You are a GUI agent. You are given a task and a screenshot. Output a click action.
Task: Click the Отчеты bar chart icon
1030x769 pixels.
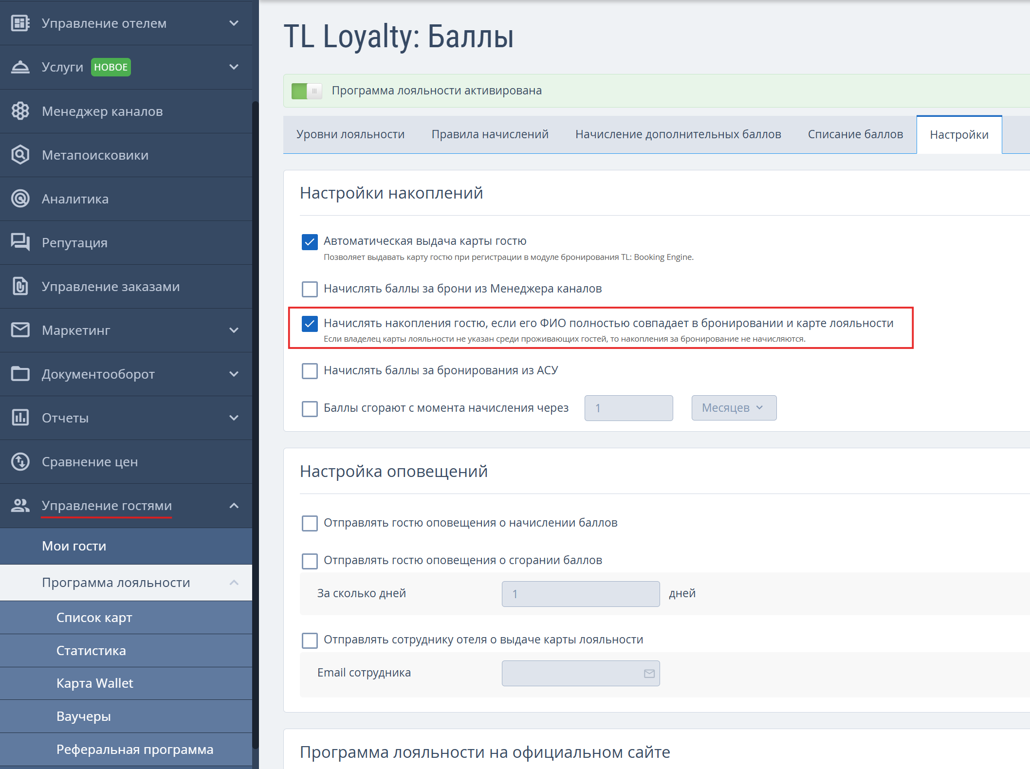click(20, 418)
